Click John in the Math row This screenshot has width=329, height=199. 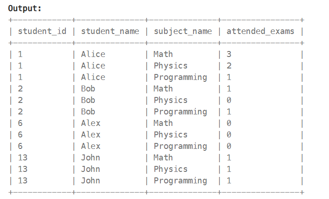click(x=90, y=158)
